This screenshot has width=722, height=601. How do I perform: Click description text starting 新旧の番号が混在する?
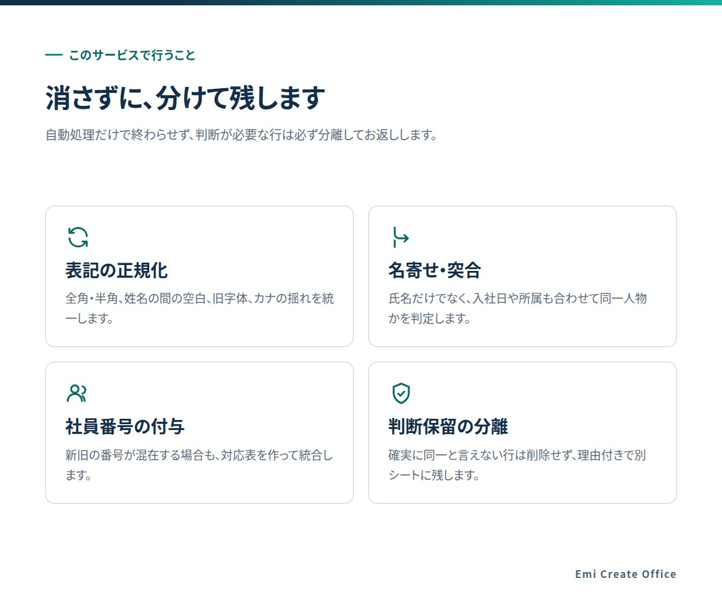[199, 464]
